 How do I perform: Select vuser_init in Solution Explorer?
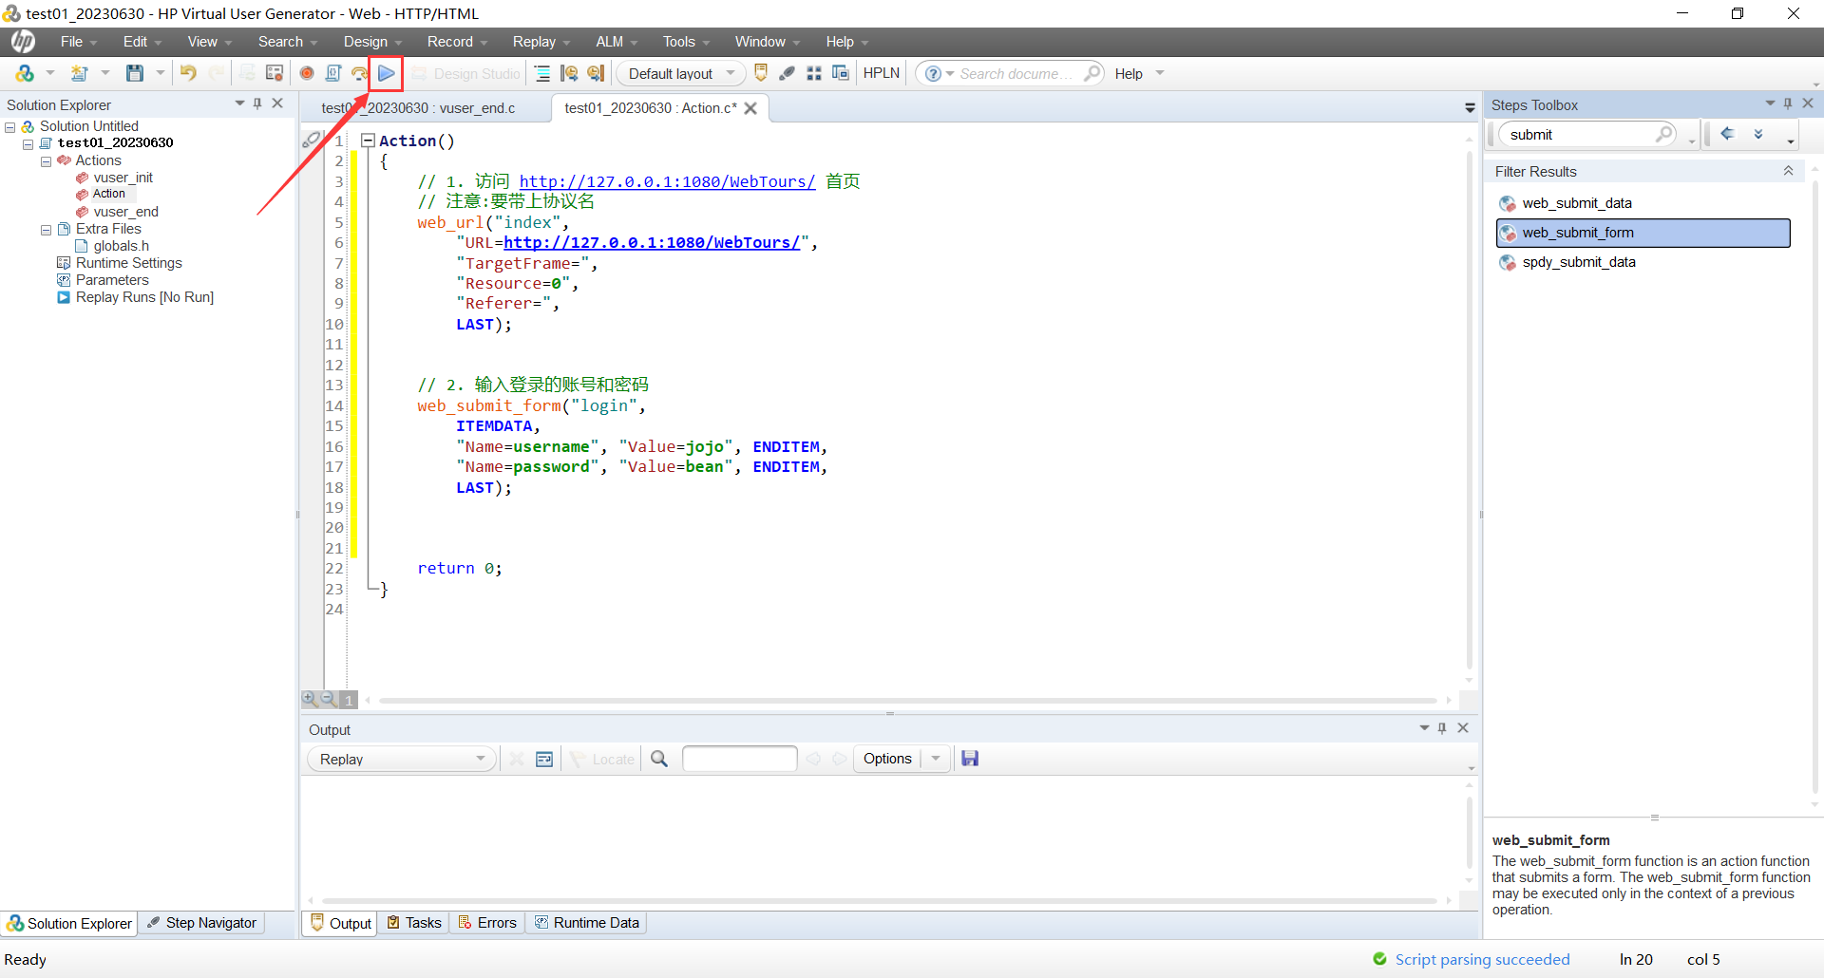[123, 178]
